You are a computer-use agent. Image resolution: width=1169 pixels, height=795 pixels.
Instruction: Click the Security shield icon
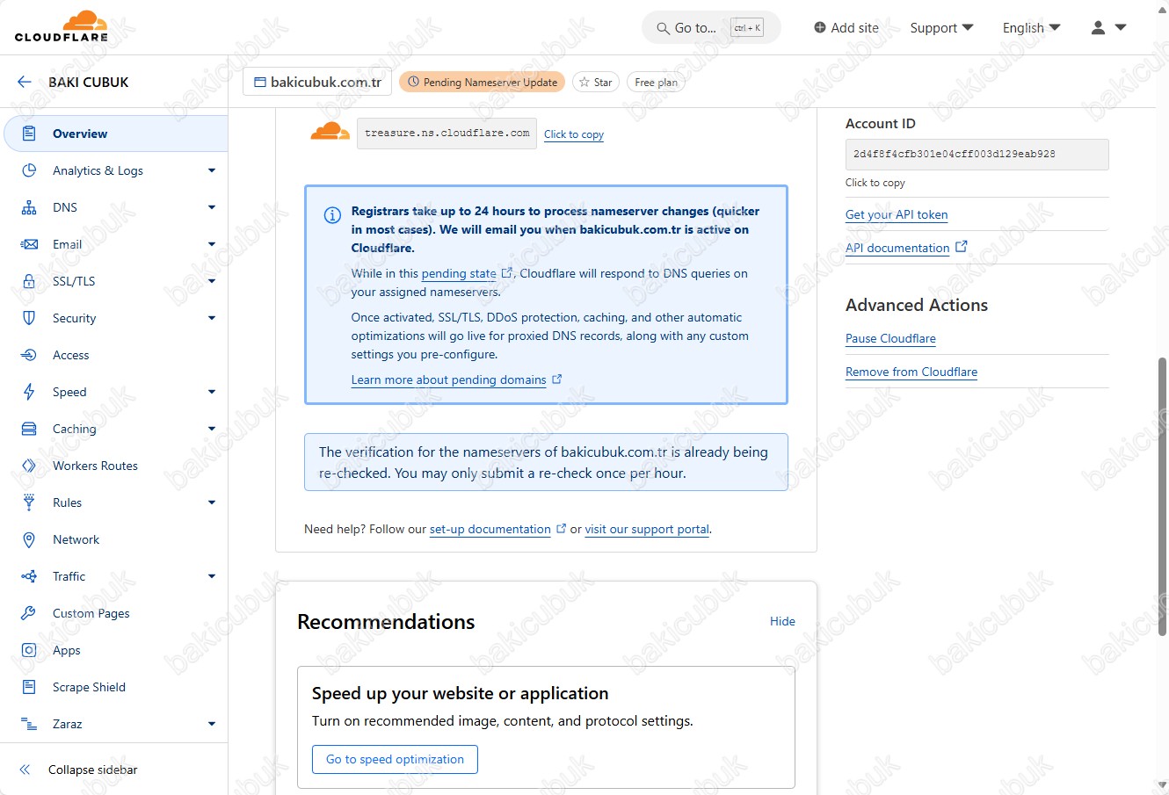coord(29,318)
